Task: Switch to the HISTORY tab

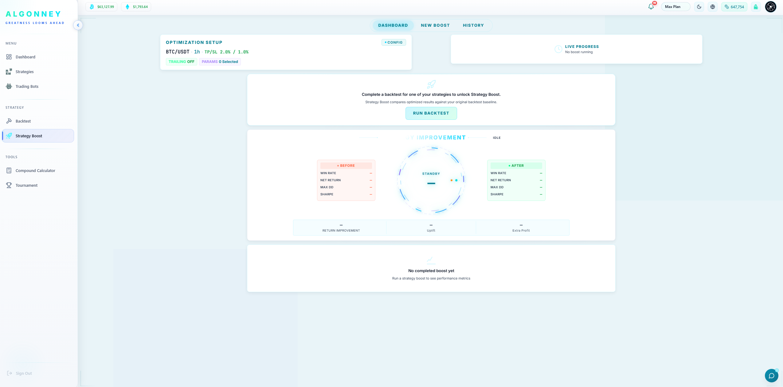Action: coord(473,25)
